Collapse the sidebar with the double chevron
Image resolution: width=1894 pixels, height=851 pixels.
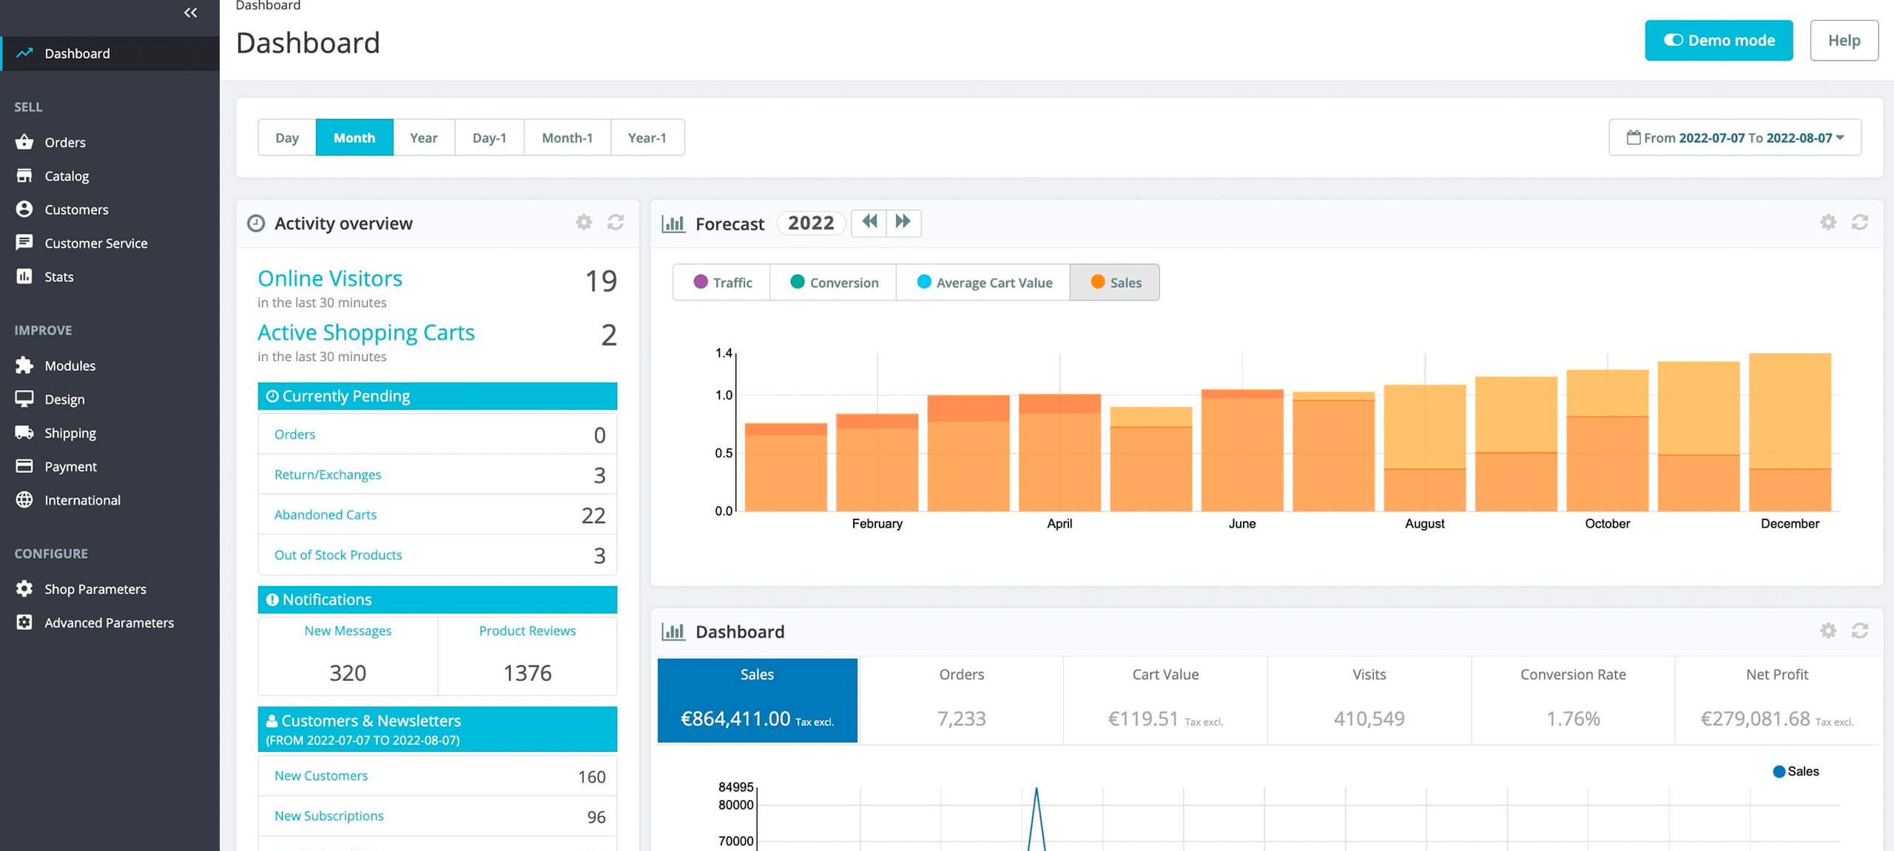pyautogui.click(x=190, y=13)
